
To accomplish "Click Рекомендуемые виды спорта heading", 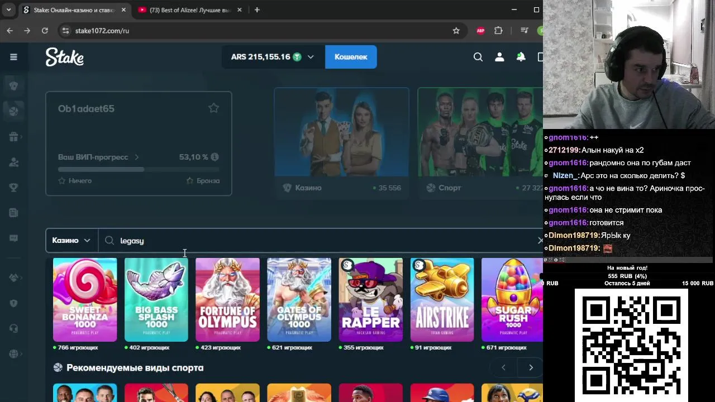I will coord(135,368).
